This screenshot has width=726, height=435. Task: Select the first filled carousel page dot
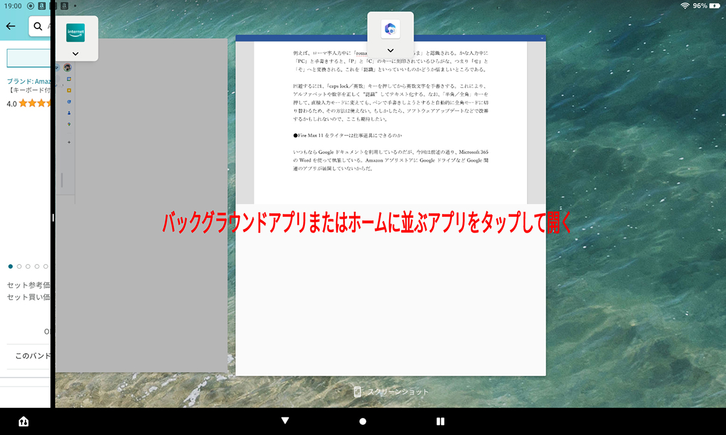[10, 266]
